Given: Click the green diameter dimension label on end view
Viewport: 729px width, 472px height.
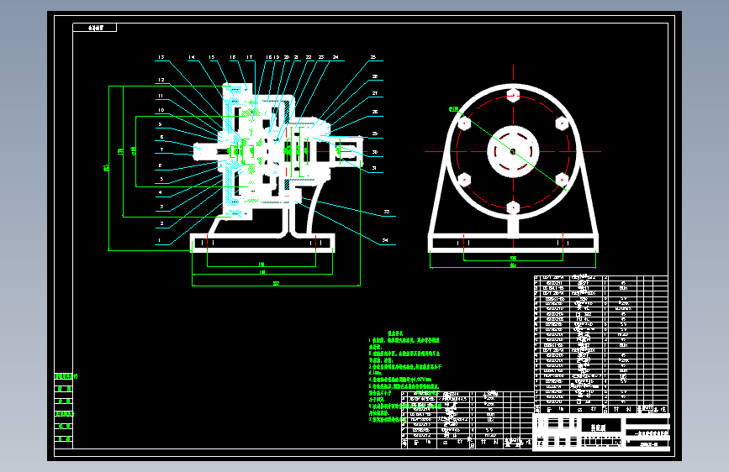Looking at the screenshot, I should [x=453, y=109].
